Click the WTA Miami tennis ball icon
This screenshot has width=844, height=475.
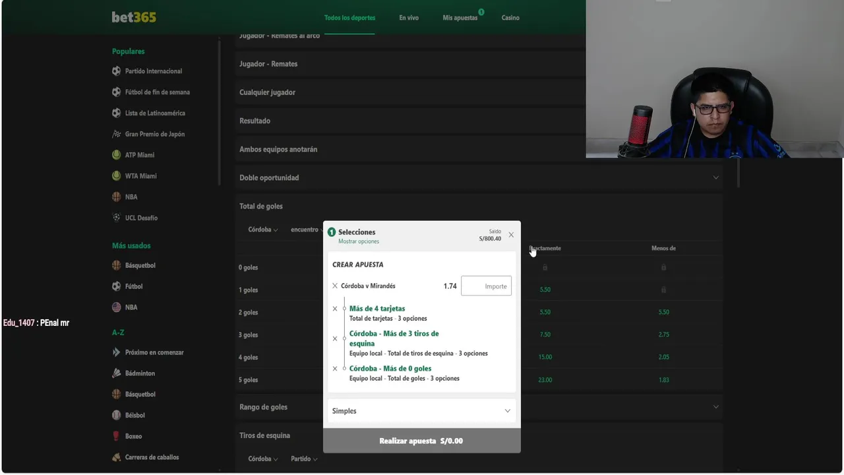(x=116, y=176)
